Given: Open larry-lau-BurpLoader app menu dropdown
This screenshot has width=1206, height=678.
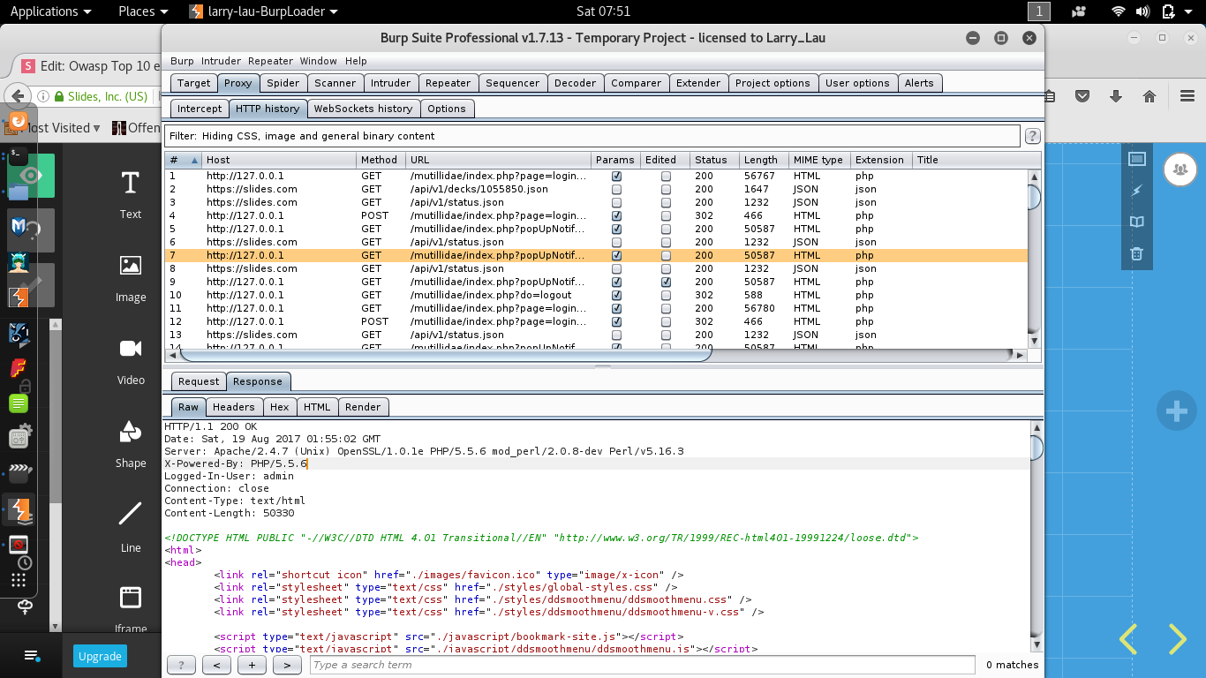Looking at the screenshot, I should [264, 11].
